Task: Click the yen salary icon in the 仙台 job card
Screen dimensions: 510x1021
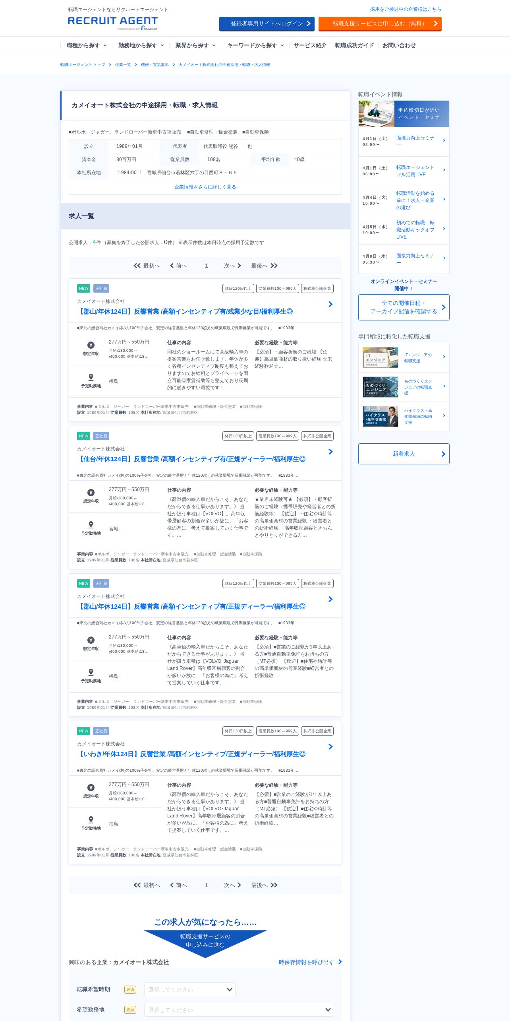Action: (91, 493)
